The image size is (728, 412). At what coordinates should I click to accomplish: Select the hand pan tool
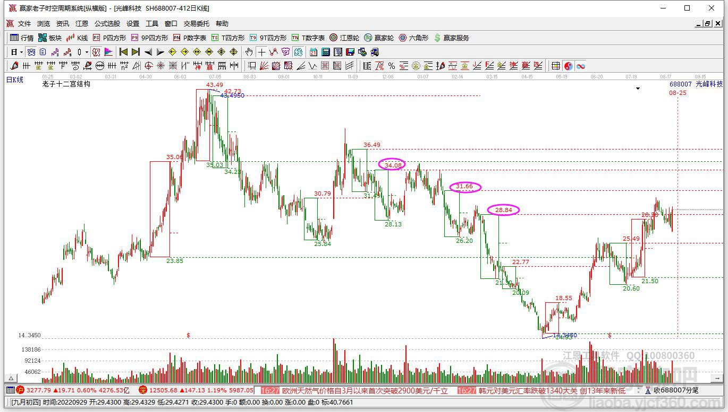(x=248, y=52)
